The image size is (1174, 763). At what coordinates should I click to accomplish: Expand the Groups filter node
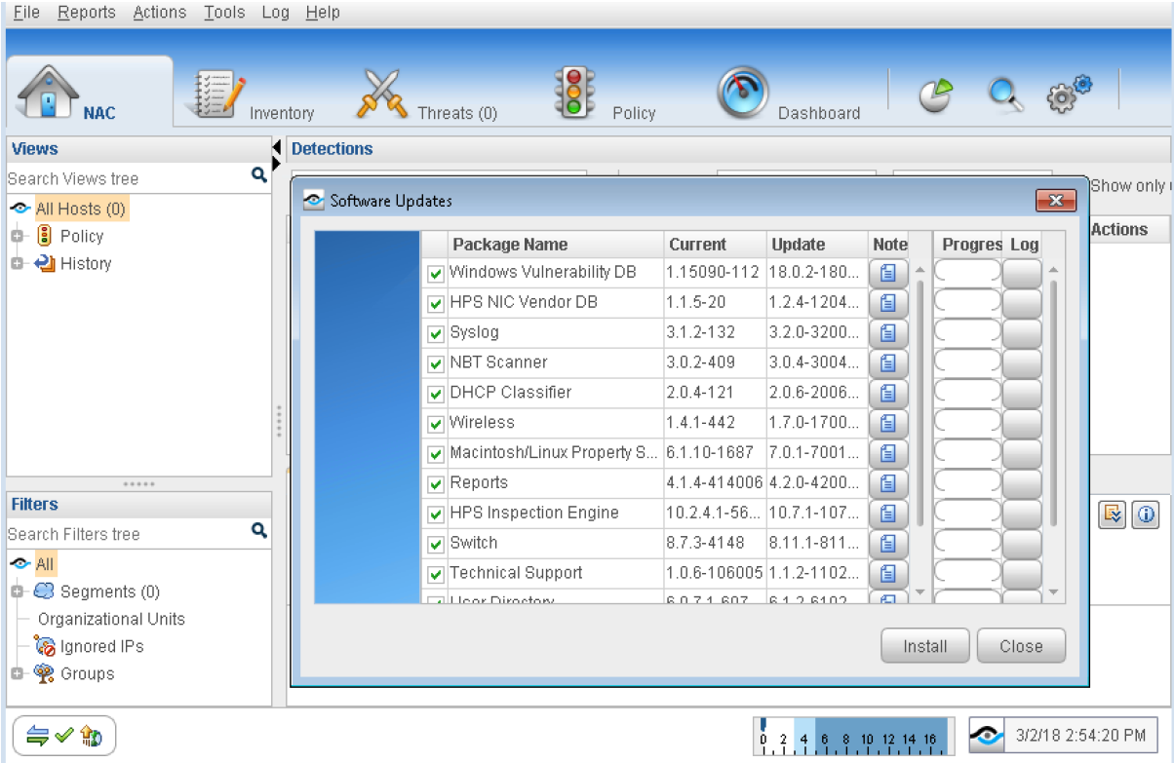pos(17,673)
